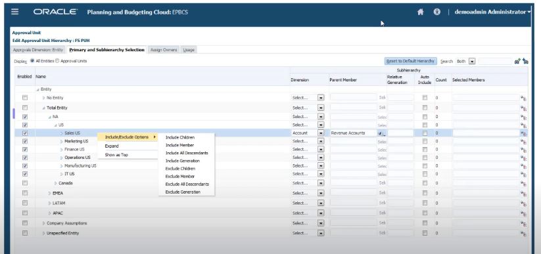The height and width of the screenshot is (254, 541).
Task: Switch to Approvals Dimension: Entity tab
Action: (38, 50)
